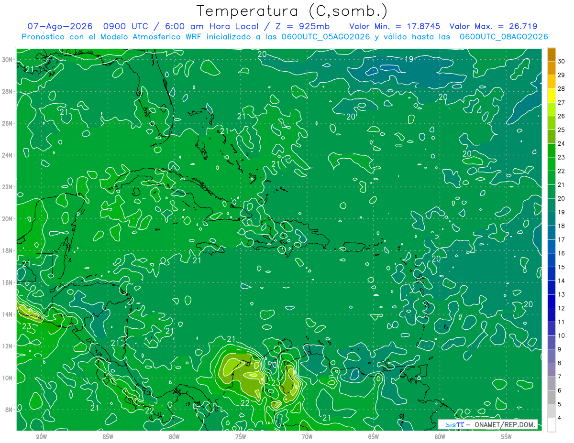The width and height of the screenshot is (574, 443).
Task: Pick the green legend color between 22 and 23
Action: (x=552, y=164)
